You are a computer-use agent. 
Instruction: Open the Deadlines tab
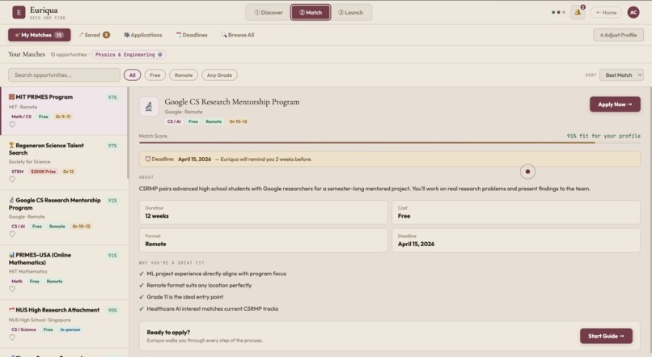(x=192, y=35)
